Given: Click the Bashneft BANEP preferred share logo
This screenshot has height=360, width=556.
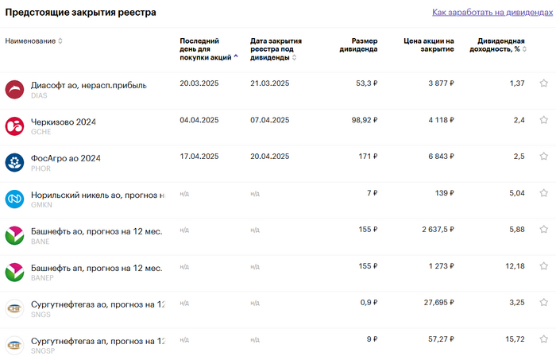Looking at the screenshot, I should click(14, 273).
